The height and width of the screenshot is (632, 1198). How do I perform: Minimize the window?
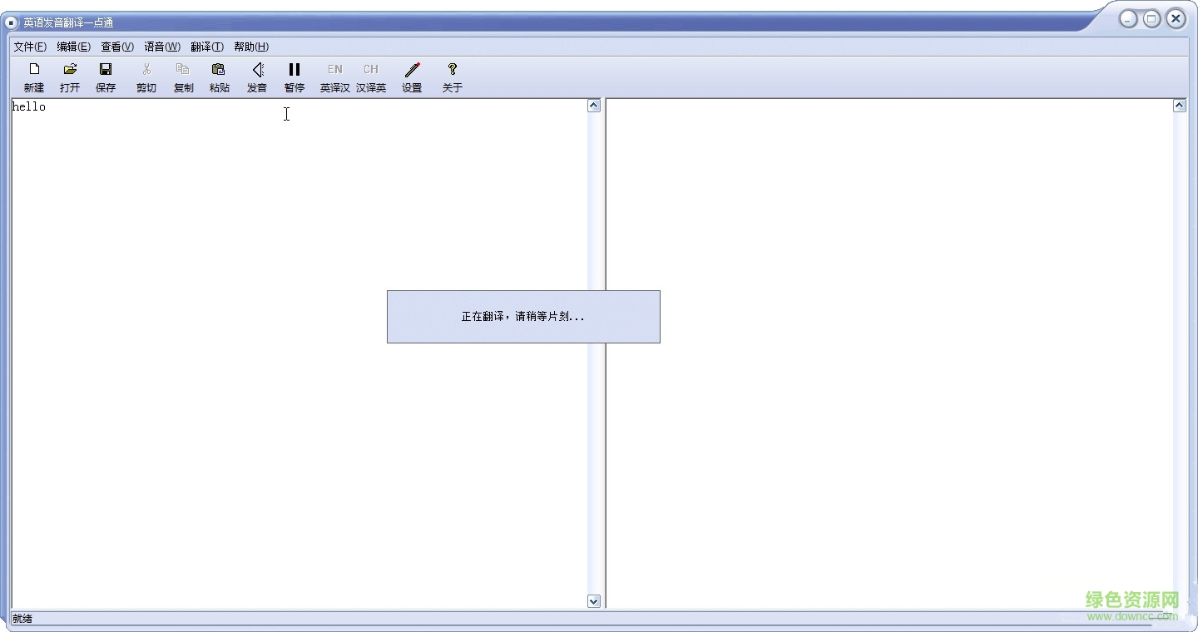1128,19
